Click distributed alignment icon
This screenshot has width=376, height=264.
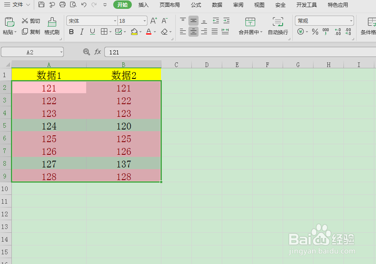(x=225, y=32)
